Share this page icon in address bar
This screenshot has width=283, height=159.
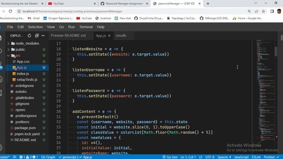256,11
